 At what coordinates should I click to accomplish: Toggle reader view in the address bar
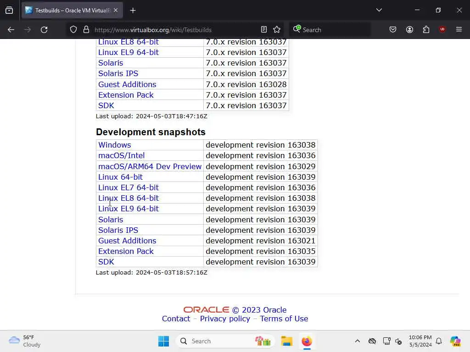click(x=264, y=30)
